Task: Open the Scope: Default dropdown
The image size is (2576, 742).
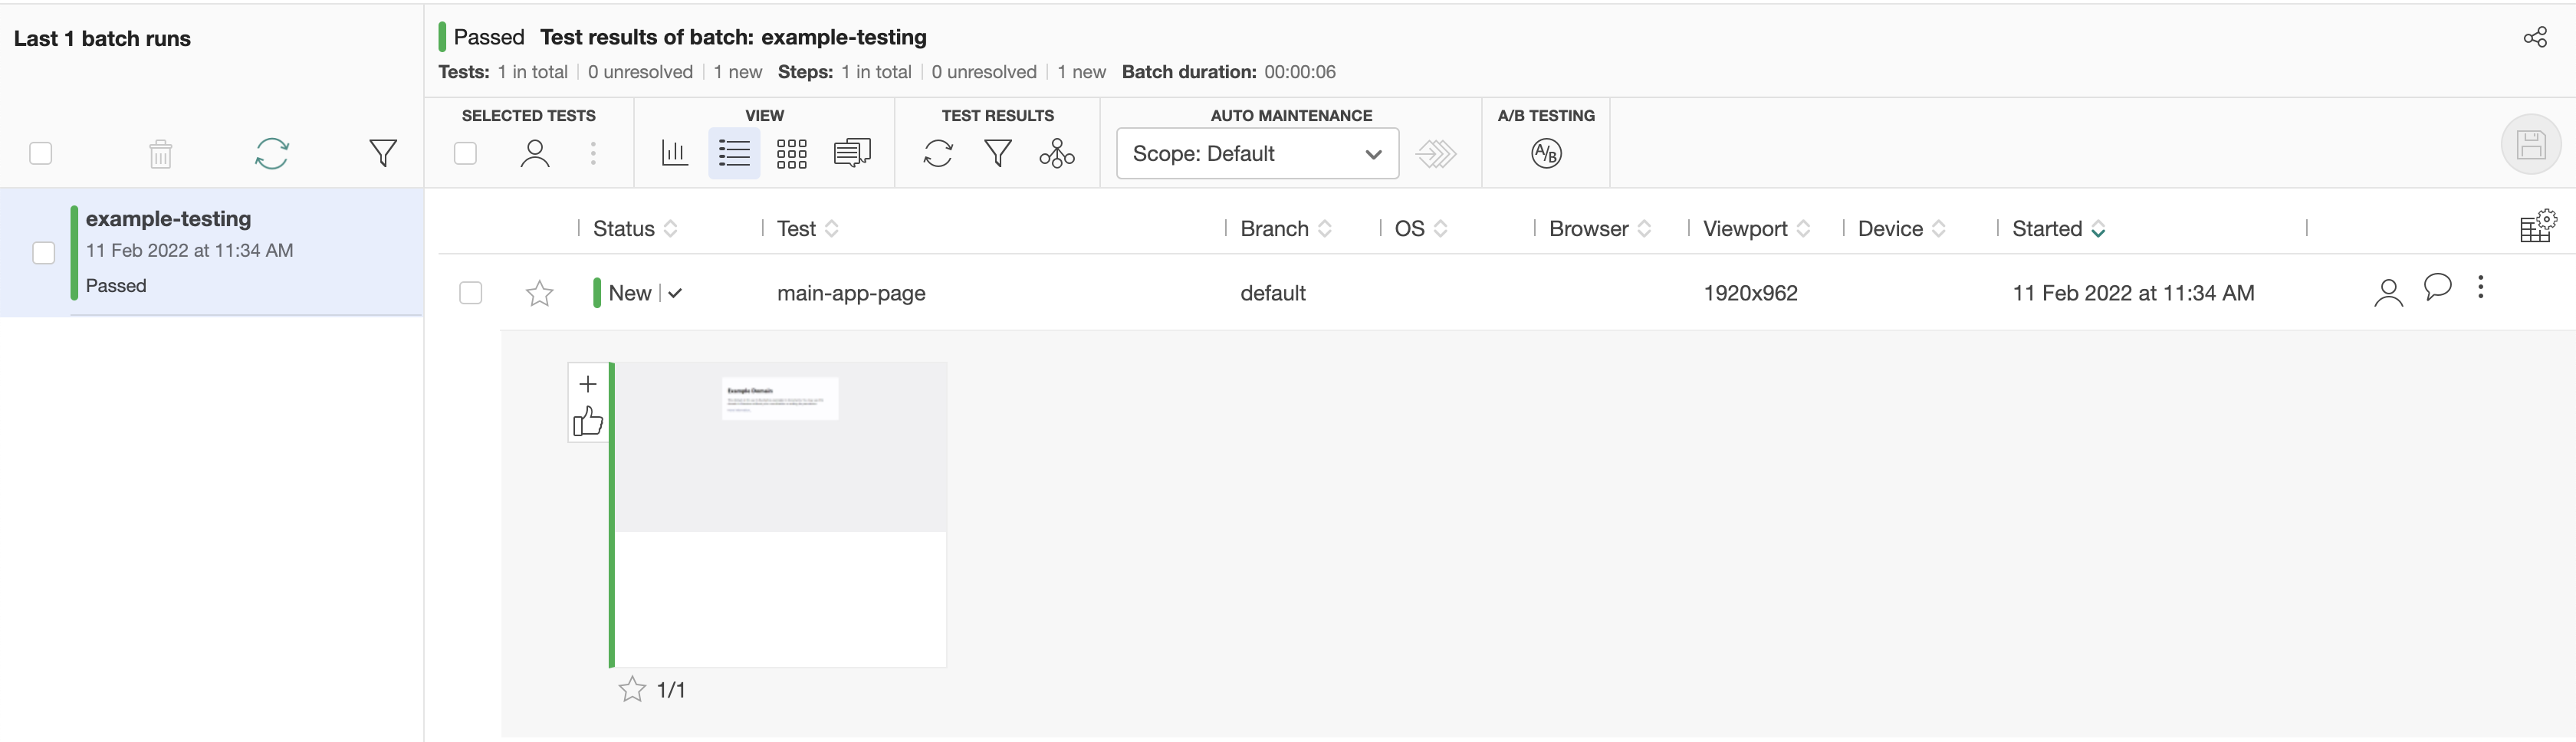Action: coord(1256,153)
